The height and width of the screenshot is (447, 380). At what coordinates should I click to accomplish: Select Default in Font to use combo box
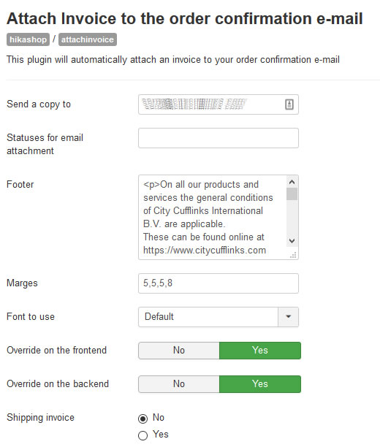[x=208, y=317]
